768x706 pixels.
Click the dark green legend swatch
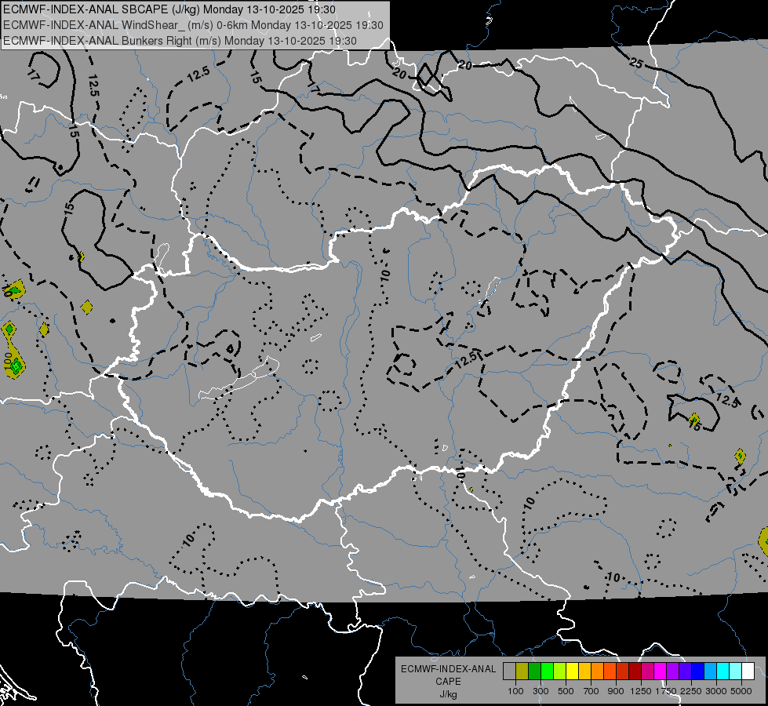click(x=534, y=671)
